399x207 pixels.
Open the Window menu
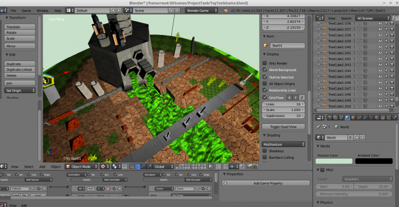tap(42, 11)
